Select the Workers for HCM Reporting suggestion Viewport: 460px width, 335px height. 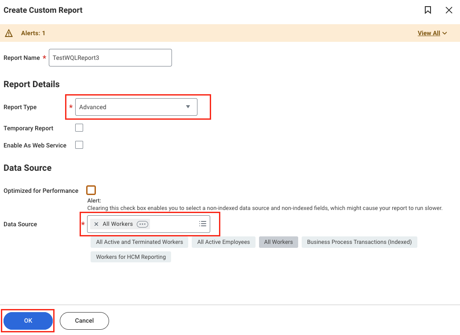click(131, 256)
